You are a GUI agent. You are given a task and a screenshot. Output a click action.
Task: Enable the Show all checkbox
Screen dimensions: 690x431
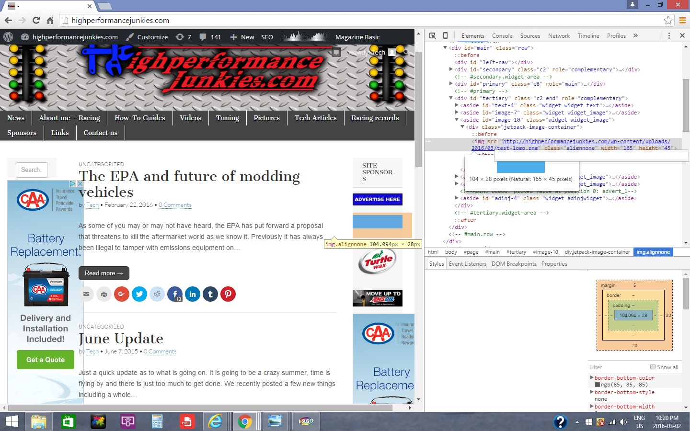653,367
